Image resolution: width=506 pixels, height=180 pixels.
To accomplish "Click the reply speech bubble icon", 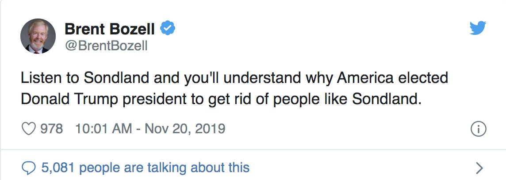I will coord(29,168).
